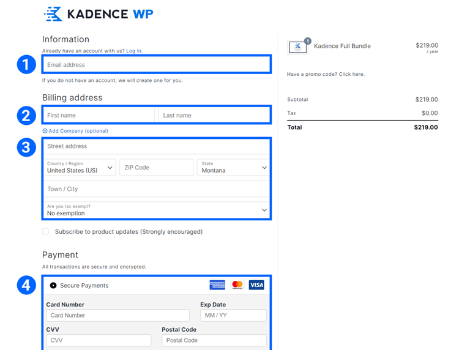This screenshot has height=350, width=459.
Task: Check Subscribe to product updates checkbox
Action: (x=46, y=232)
